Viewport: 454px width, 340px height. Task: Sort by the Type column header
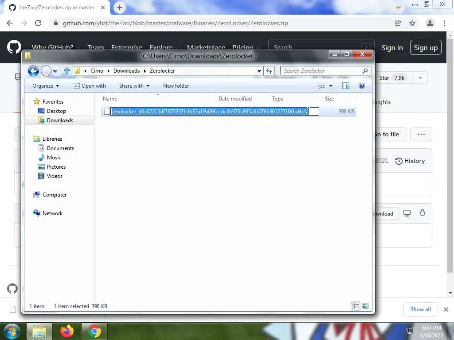[x=295, y=99]
